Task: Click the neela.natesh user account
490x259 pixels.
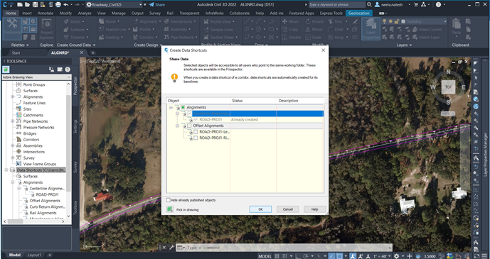Action: (x=392, y=5)
